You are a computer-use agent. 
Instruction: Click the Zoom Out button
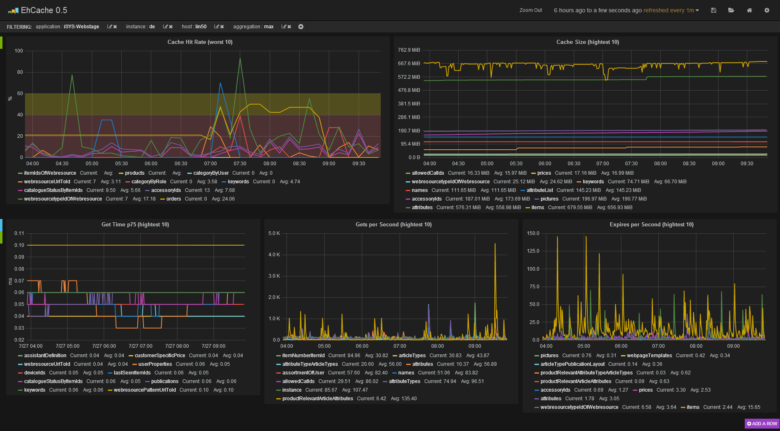tap(531, 10)
